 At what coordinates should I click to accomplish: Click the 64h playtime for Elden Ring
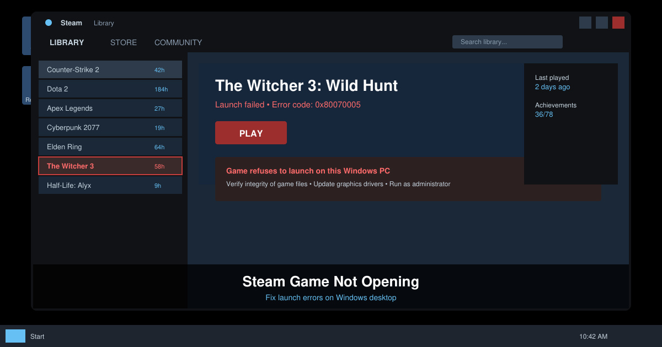159,147
